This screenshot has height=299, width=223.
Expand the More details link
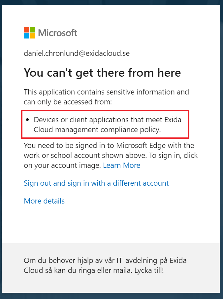44,201
